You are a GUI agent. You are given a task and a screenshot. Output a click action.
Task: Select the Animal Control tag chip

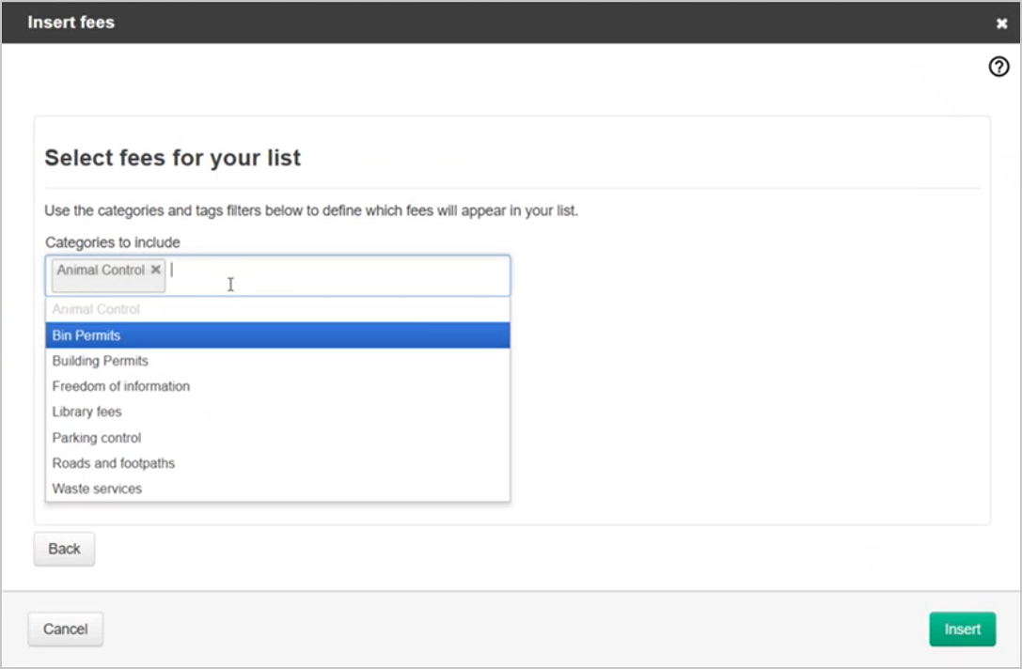click(x=101, y=271)
